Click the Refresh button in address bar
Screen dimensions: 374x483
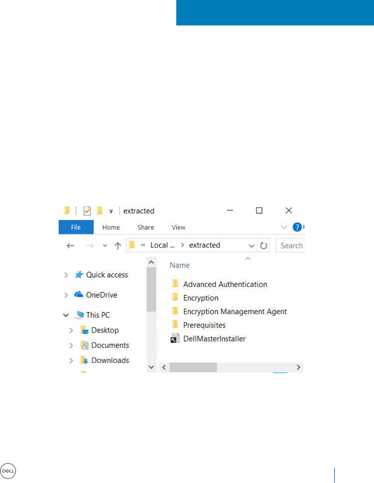[x=264, y=246]
